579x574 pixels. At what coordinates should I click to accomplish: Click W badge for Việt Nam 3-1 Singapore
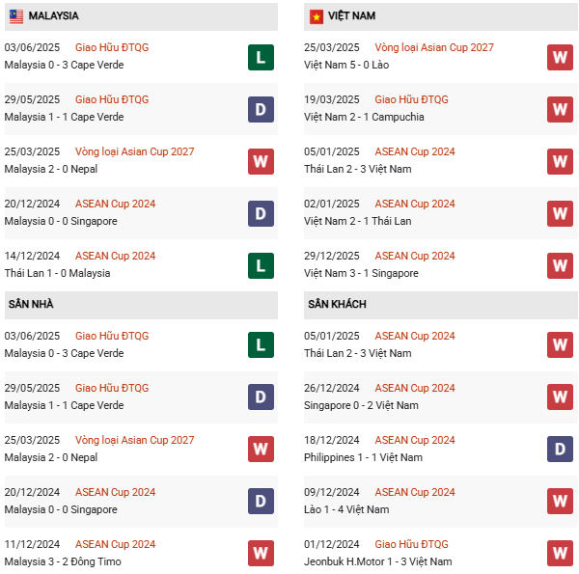(x=560, y=264)
